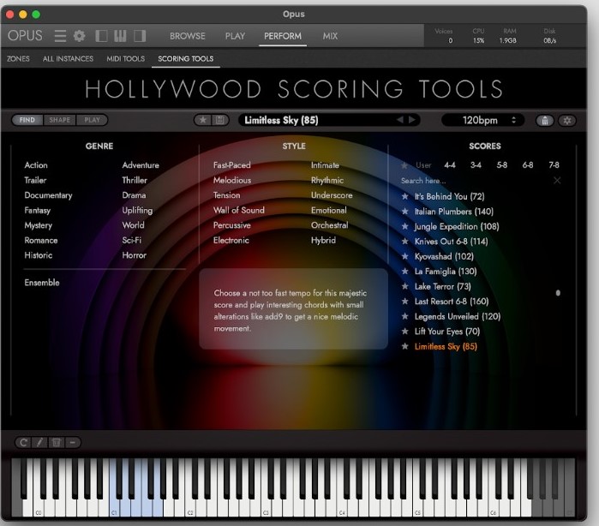This screenshot has width=599, height=526.
Task: Select Legends Unveiled (120) score
Action: pyautogui.click(x=458, y=316)
